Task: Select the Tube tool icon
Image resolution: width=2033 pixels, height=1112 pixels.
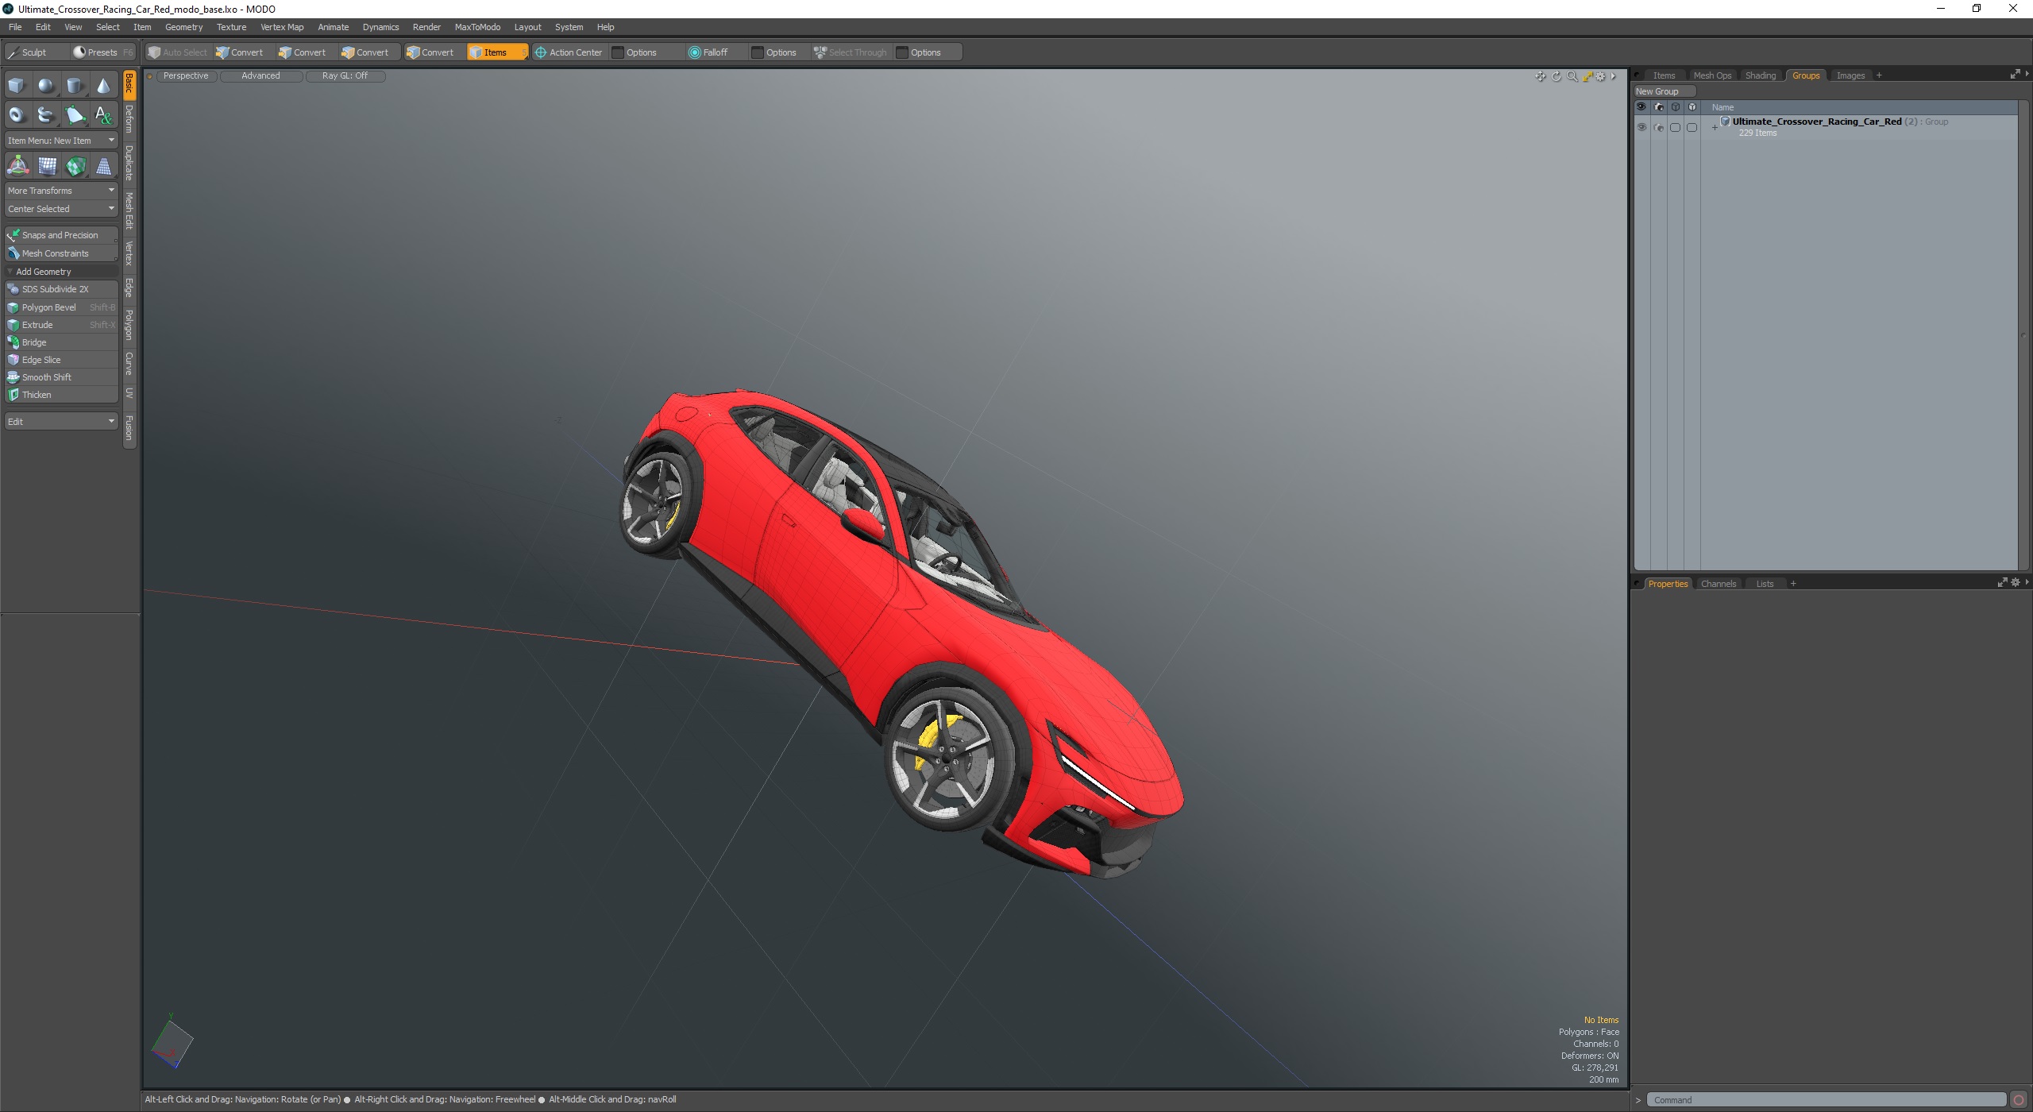Action: pyautogui.click(x=46, y=114)
